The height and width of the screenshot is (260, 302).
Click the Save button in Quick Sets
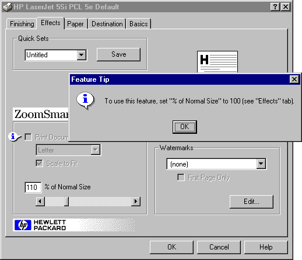point(118,54)
